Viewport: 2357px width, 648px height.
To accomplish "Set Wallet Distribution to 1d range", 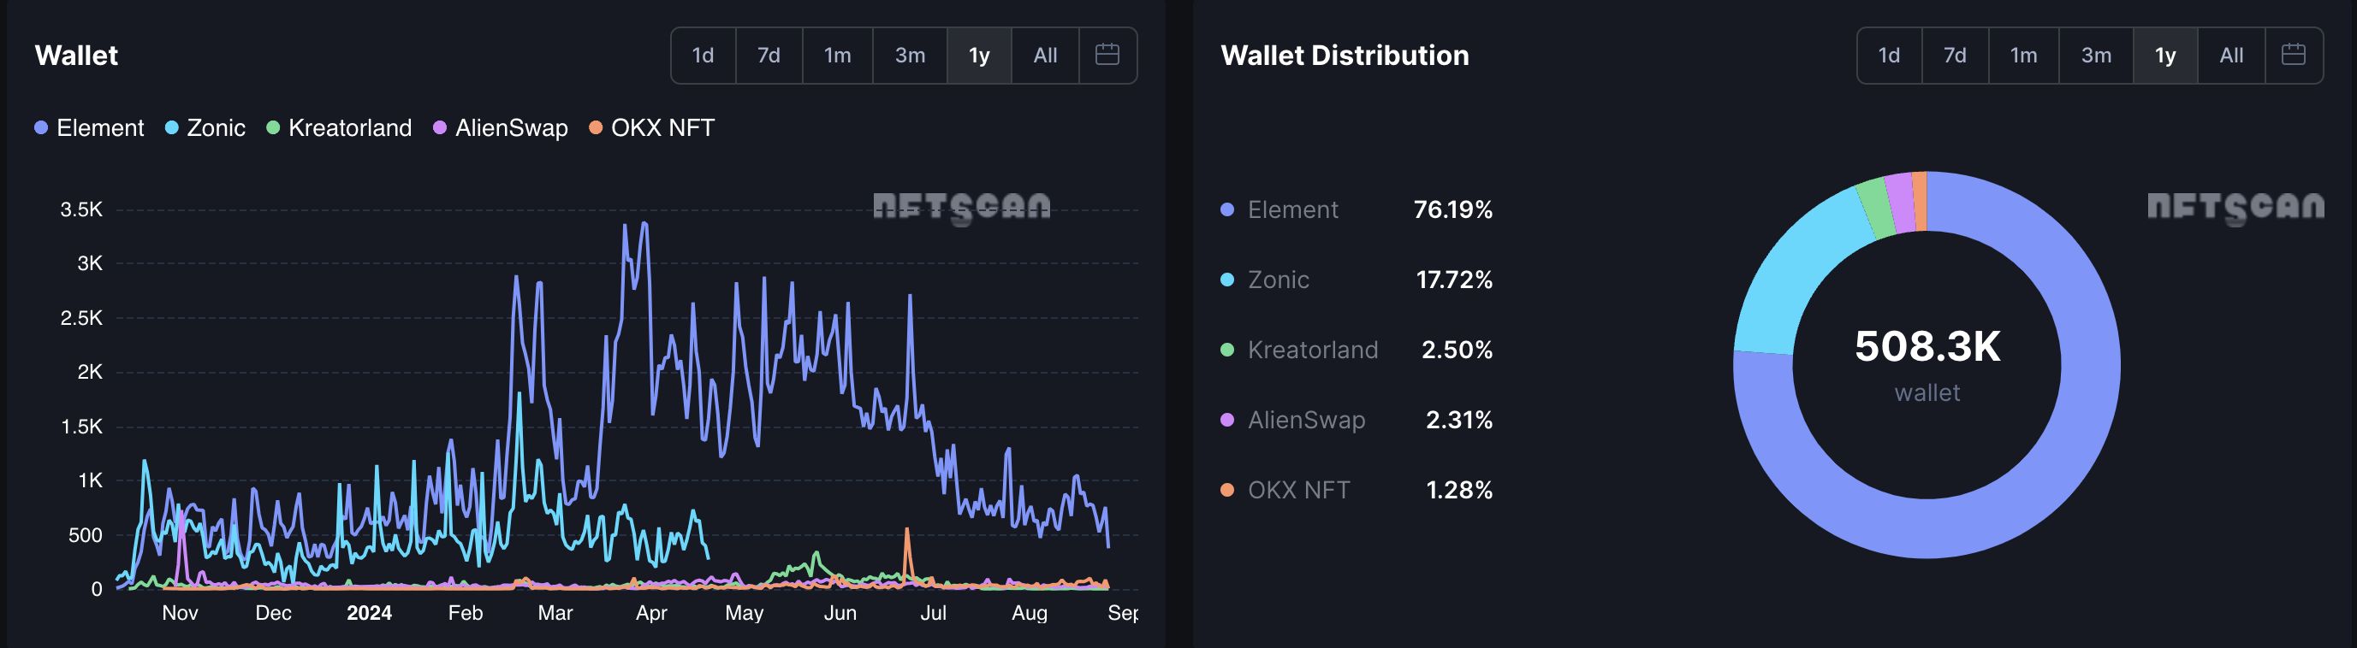I will pos(1890,56).
